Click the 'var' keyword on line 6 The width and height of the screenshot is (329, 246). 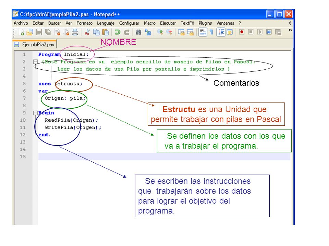click(43, 91)
